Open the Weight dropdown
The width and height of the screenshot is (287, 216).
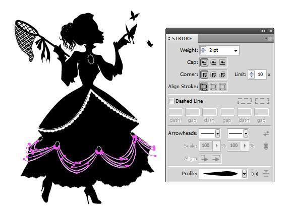236,51
